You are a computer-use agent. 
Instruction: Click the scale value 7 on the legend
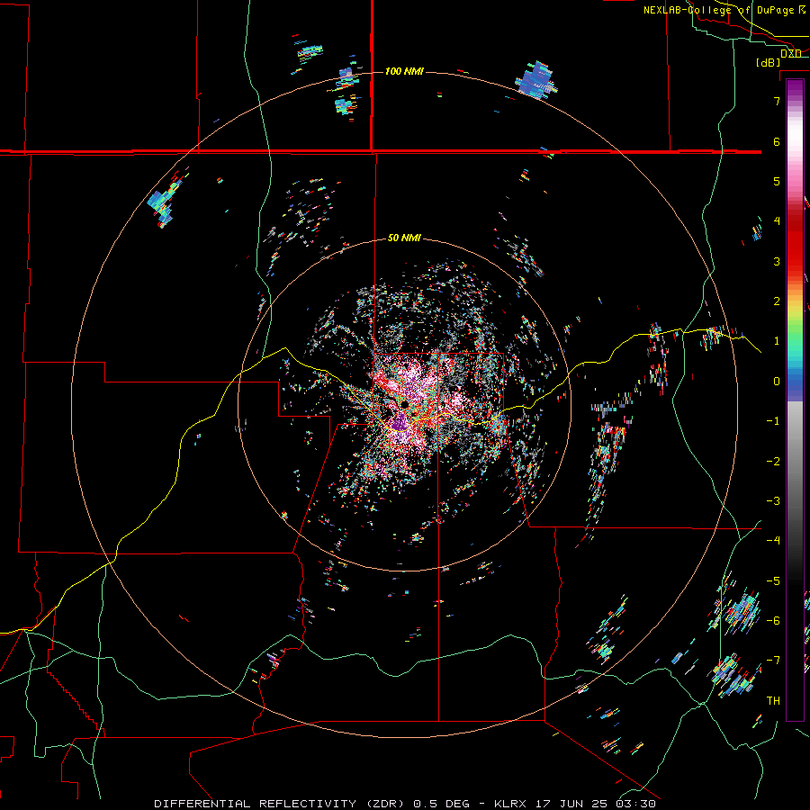[x=777, y=101]
